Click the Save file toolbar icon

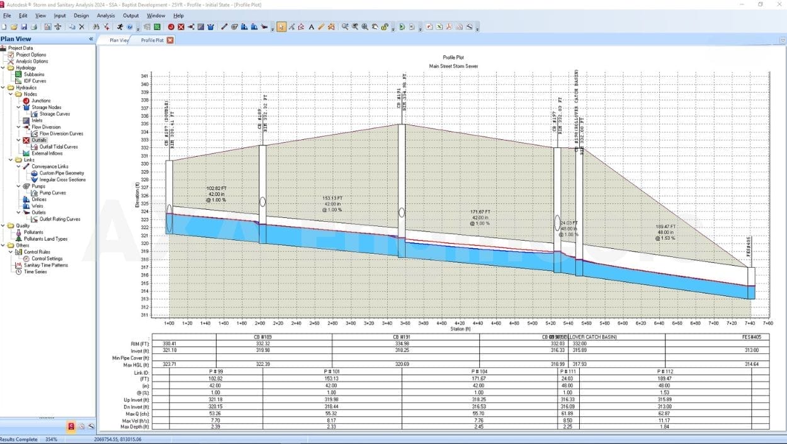coord(24,27)
